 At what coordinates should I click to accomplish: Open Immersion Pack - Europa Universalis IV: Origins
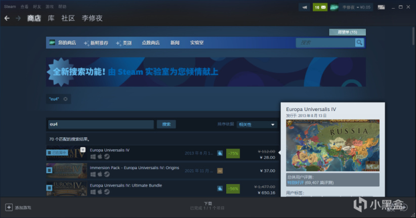[x=135, y=168]
